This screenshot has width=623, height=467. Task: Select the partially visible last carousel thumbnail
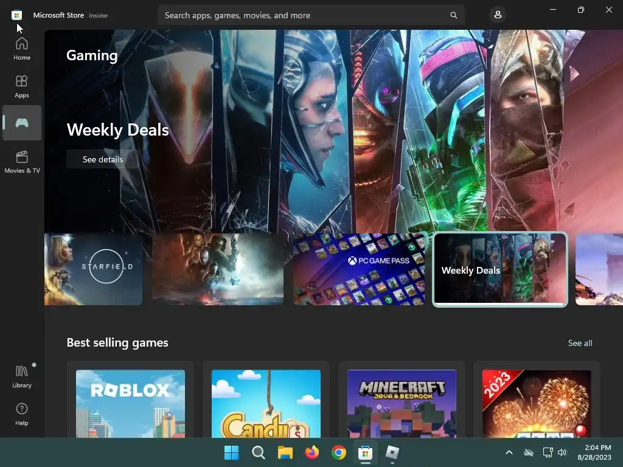(599, 269)
